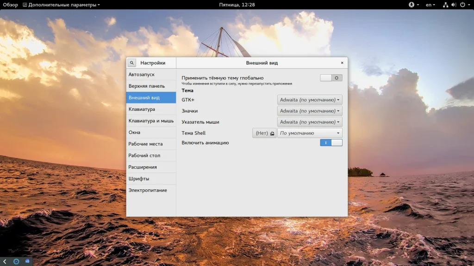The height and width of the screenshot is (266, 474).
Task: Click the blue circular tray icon
Action: (16, 261)
